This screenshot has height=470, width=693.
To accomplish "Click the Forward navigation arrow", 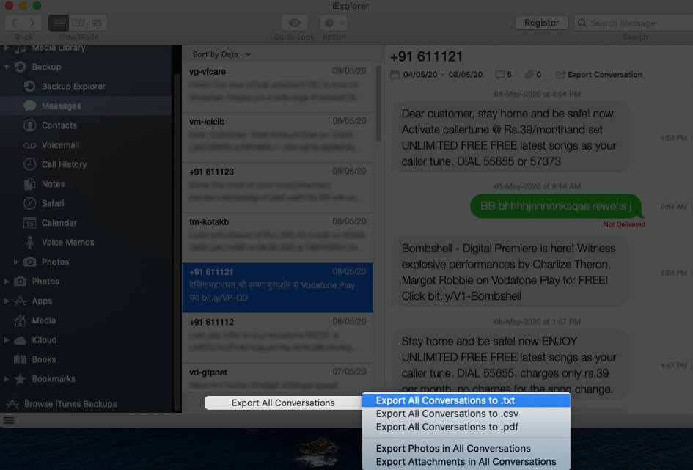I will coord(33,23).
